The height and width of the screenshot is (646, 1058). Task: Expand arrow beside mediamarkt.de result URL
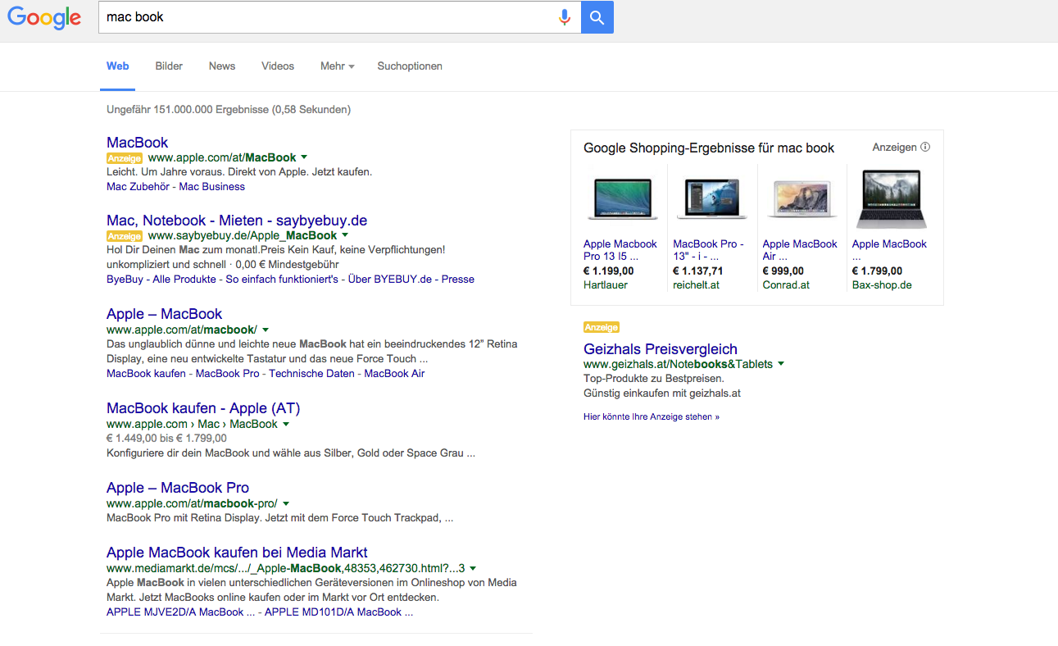tap(473, 568)
